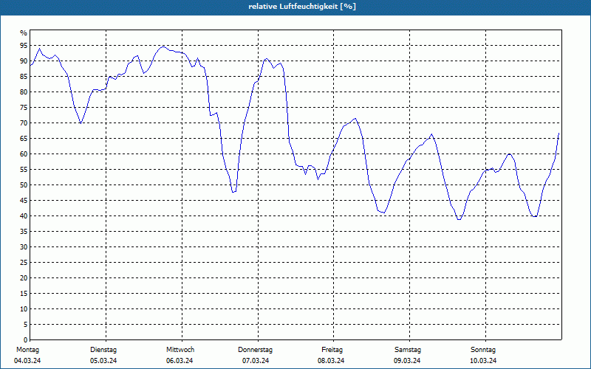Click the y-axis value 55
This screenshot has height=369, width=591.
pyautogui.click(x=24, y=170)
